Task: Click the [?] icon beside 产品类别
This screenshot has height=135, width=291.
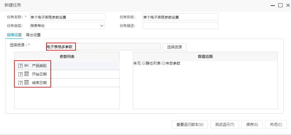Action: point(20,66)
